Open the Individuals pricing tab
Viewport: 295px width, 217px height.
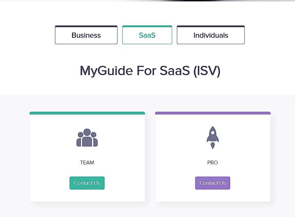coord(210,35)
